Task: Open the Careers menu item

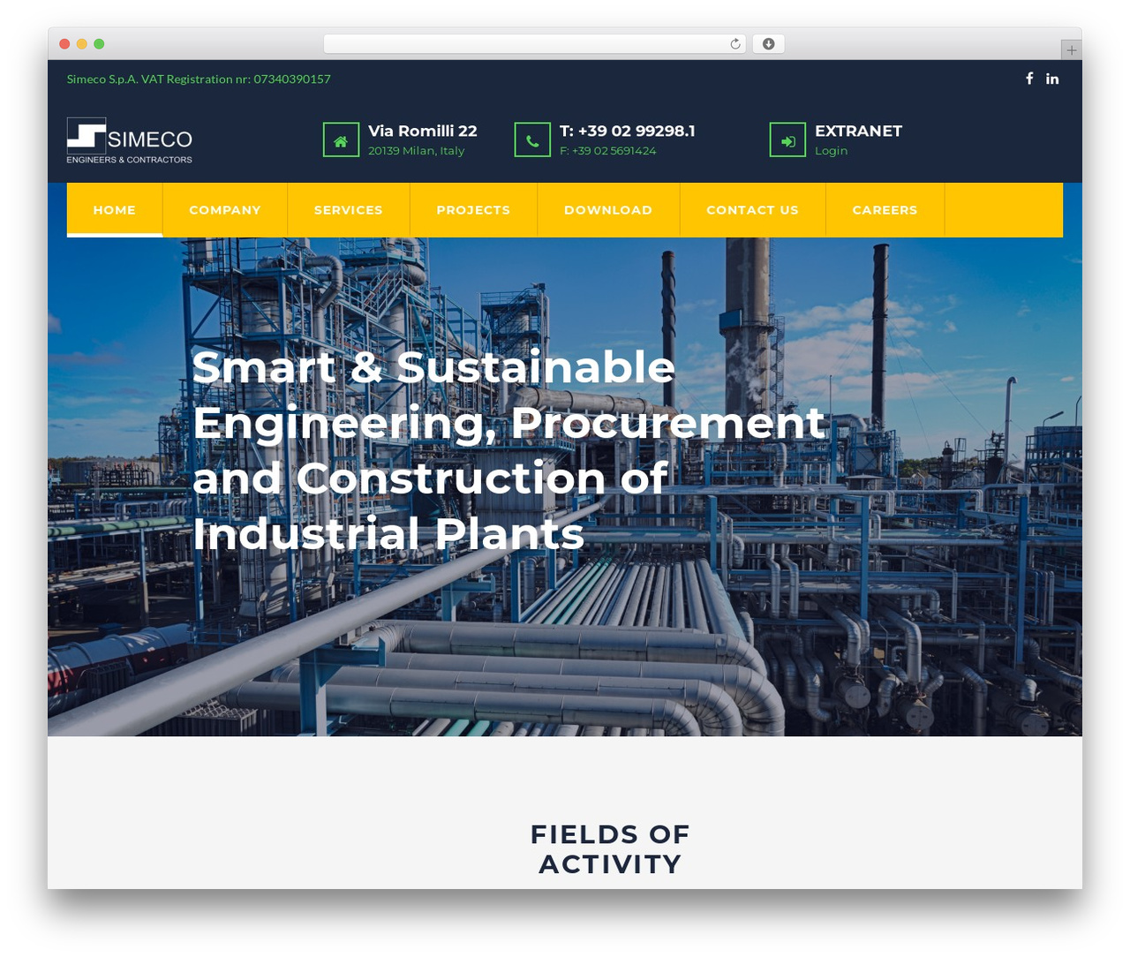Action: tap(885, 210)
